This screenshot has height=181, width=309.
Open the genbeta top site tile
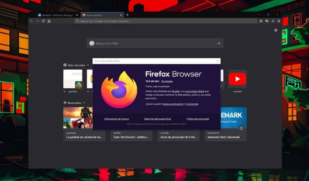pyautogui.click(x=73, y=79)
